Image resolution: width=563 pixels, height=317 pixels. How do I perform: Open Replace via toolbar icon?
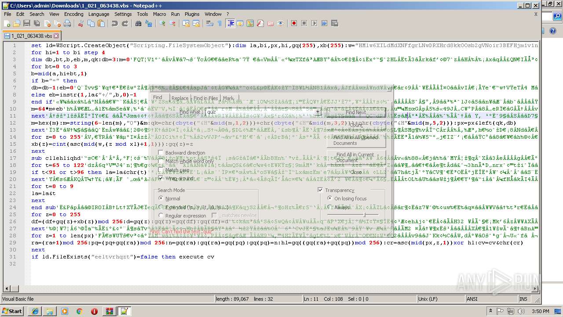coord(149,23)
